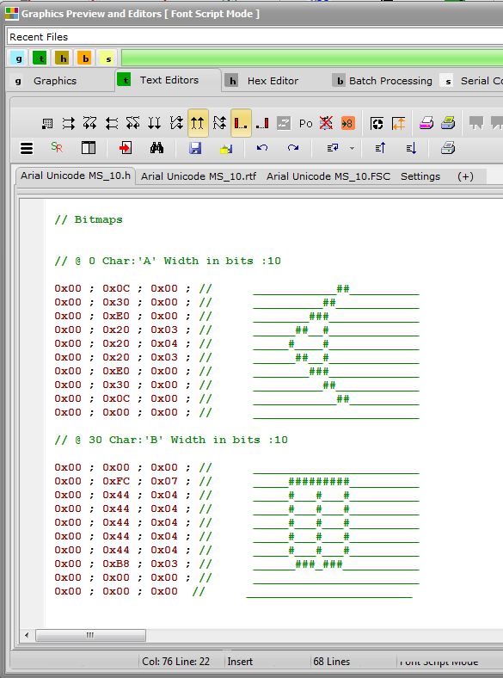Toggle the highlighted red bar-left bit order button
The height and width of the screenshot is (678, 503).
(241, 123)
